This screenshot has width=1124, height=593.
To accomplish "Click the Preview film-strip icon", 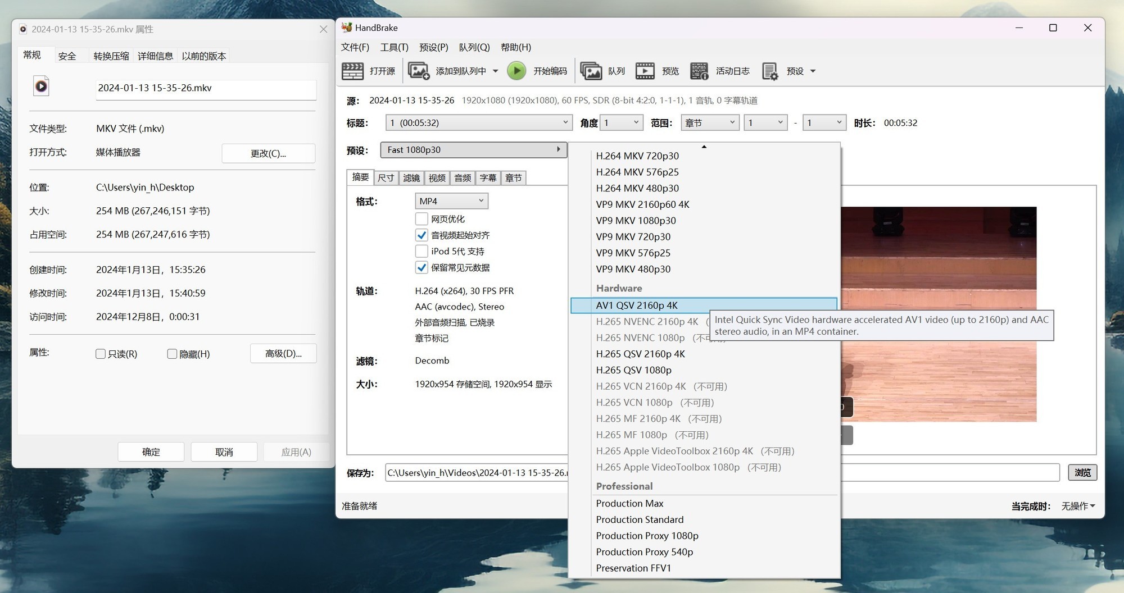I will pyautogui.click(x=645, y=71).
